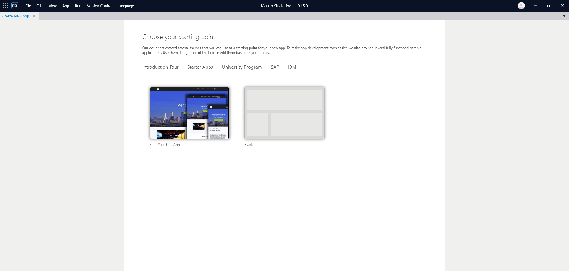This screenshot has width=569, height=271.
Task: Open the App menu
Action: click(x=66, y=6)
